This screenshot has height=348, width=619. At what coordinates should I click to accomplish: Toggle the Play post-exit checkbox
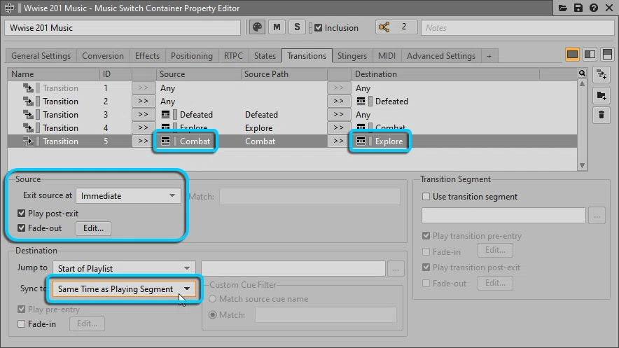tap(21, 214)
